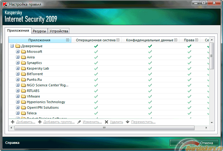Click the Отмена button
223x151 pixels.
(206, 143)
